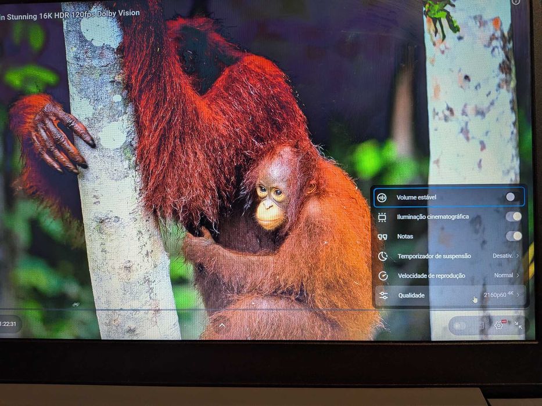This screenshot has width=542, height=406.
Task: Click the 1:22:31 time display
Action: (8, 324)
